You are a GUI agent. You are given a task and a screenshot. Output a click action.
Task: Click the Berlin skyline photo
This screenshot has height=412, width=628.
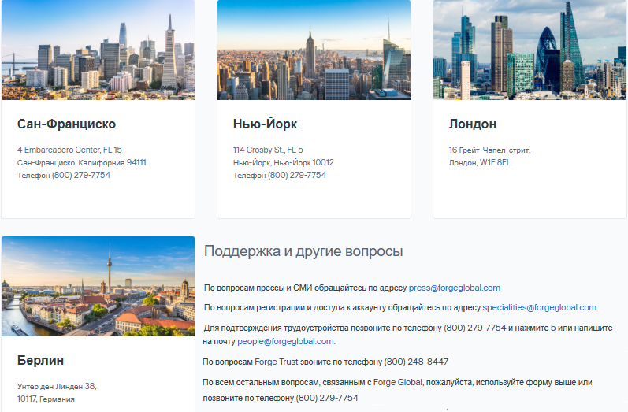[x=98, y=286]
